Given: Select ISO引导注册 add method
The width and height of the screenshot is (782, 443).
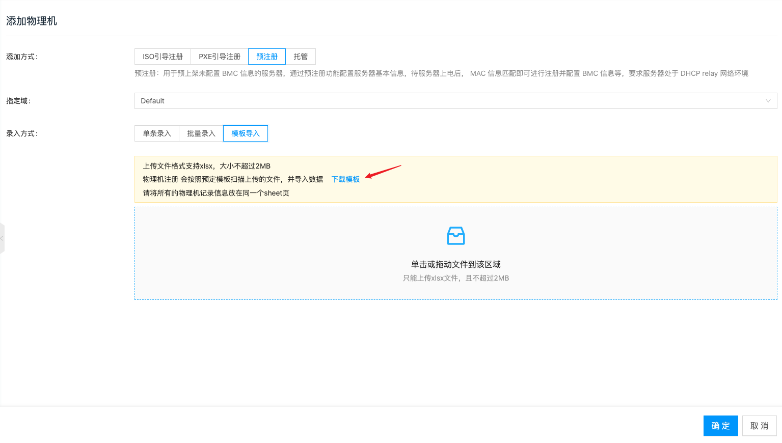Looking at the screenshot, I should click(x=163, y=57).
